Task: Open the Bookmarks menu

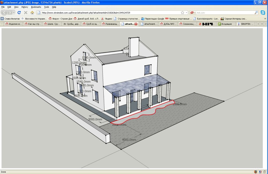Action: pyautogui.click(x=36, y=7)
